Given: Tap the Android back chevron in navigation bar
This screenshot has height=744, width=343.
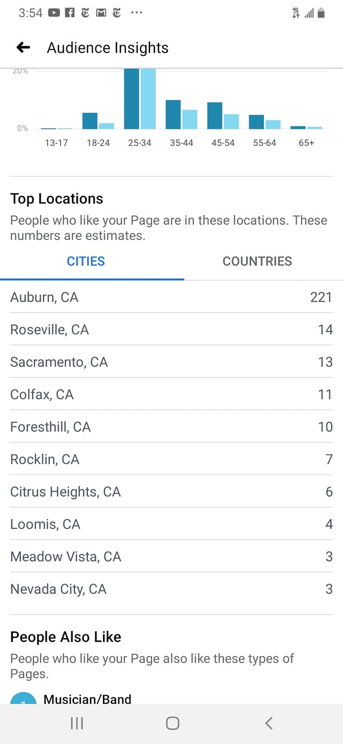Looking at the screenshot, I should point(269,724).
